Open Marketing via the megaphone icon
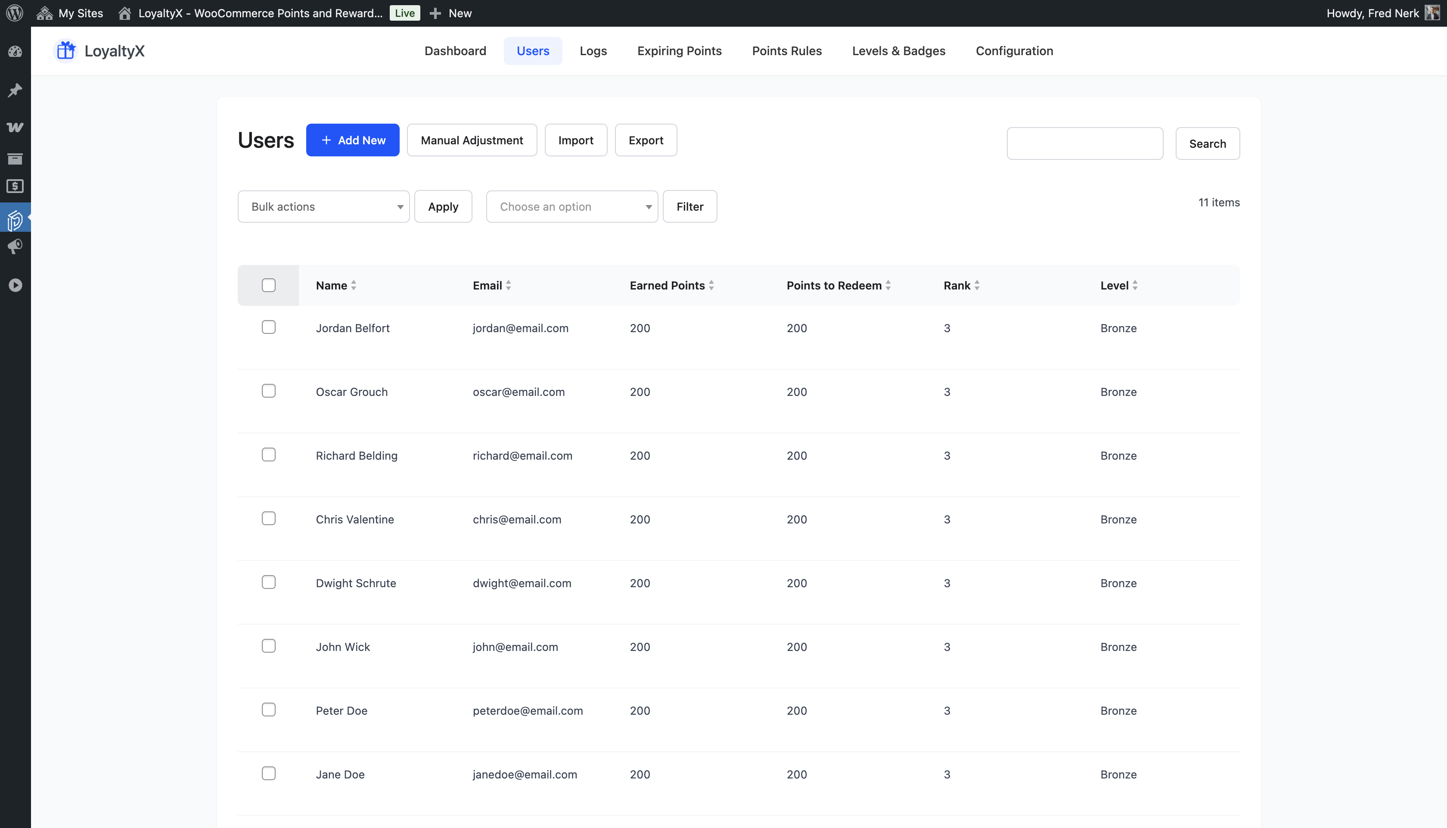Viewport: 1447px width, 828px height. 16,246
